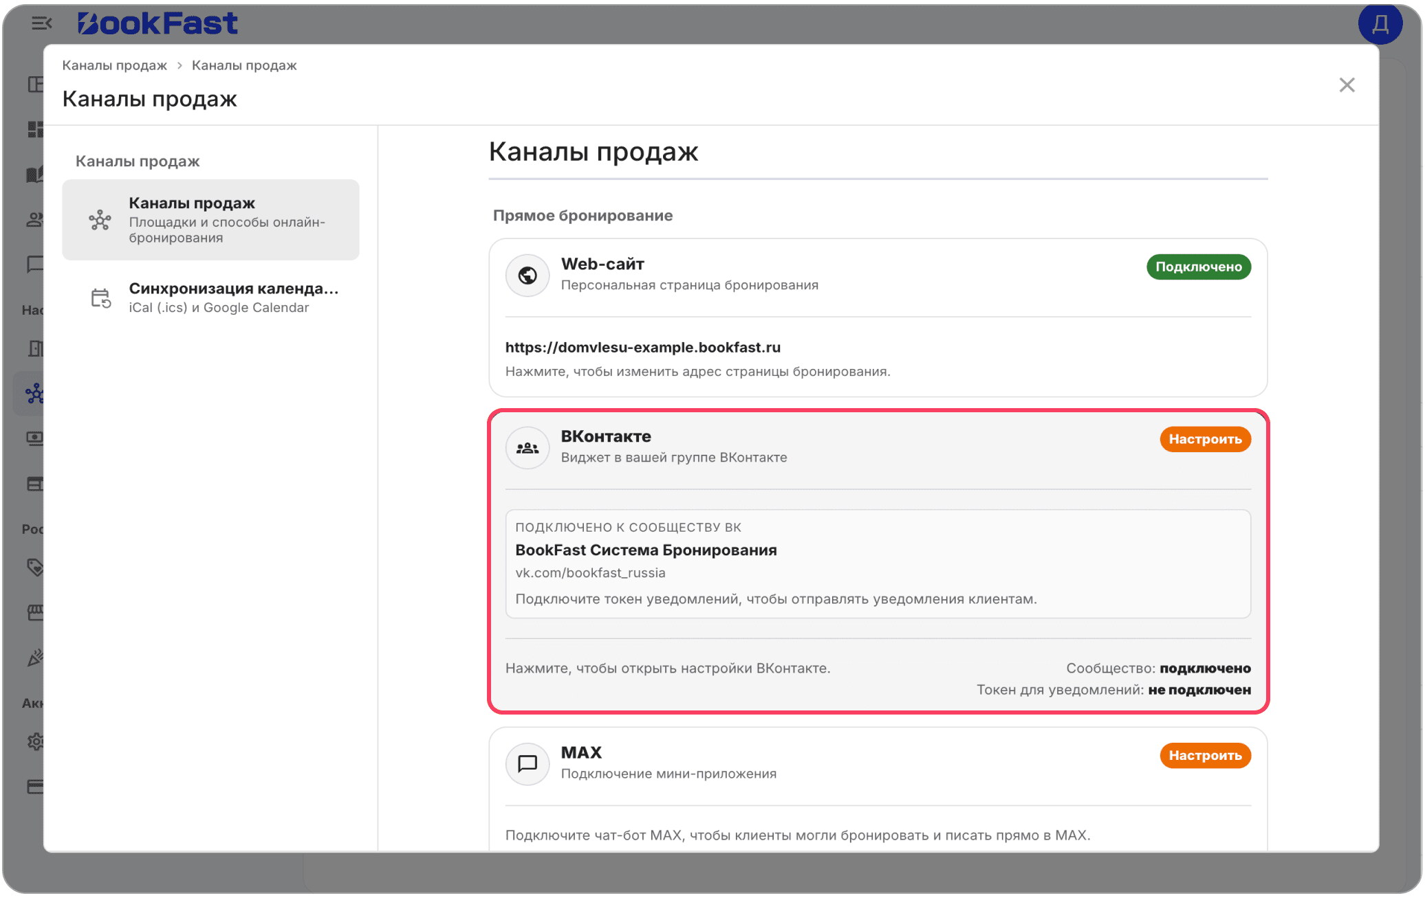The image size is (1425, 898).
Task: Click the MAX card title
Action: 581,752
